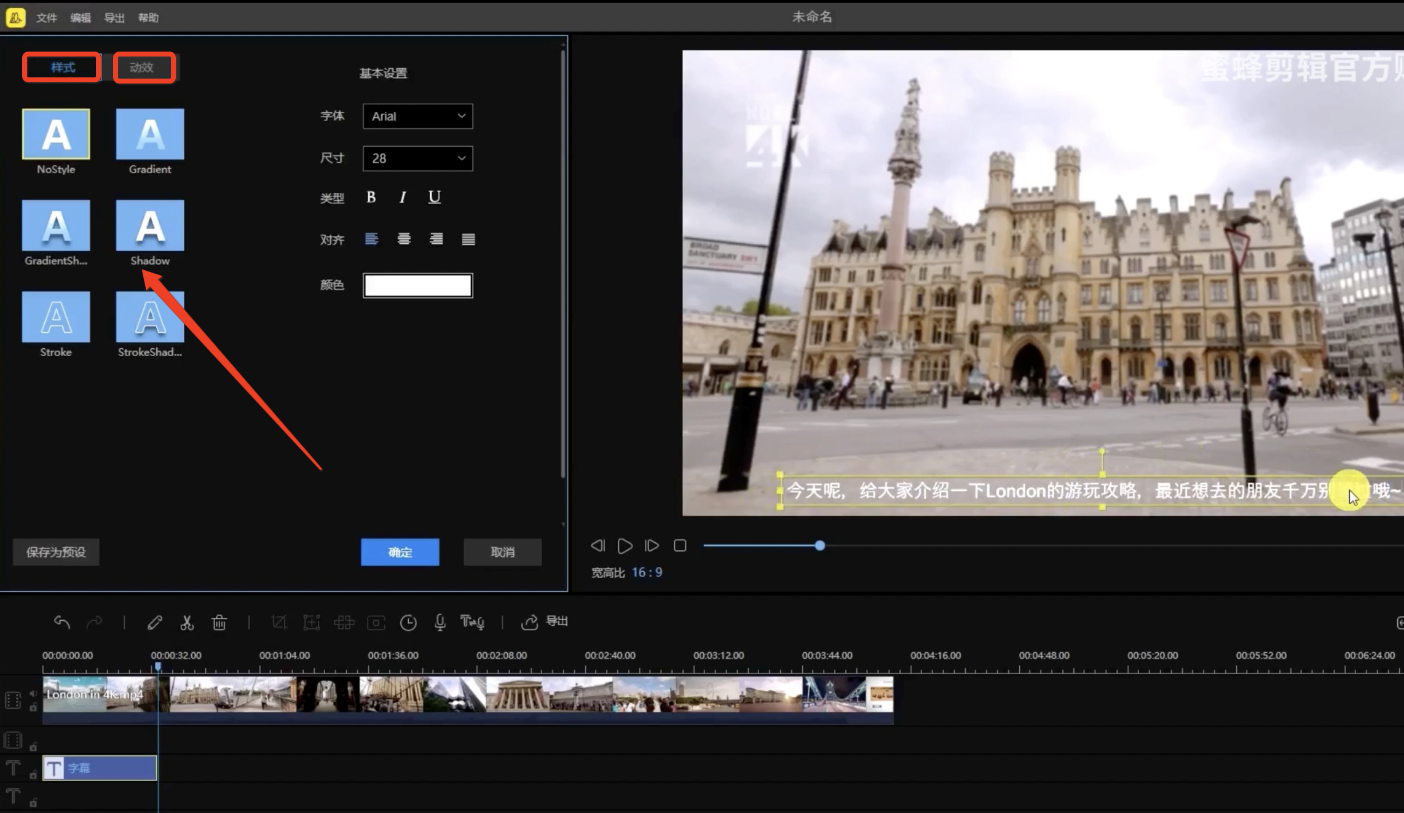
Task: Click the redo arrow icon
Action: tap(95, 622)
